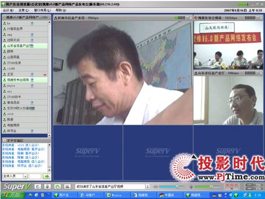
Task: Click person icon beside 山西同昌
Action: (x=5, y=57)
